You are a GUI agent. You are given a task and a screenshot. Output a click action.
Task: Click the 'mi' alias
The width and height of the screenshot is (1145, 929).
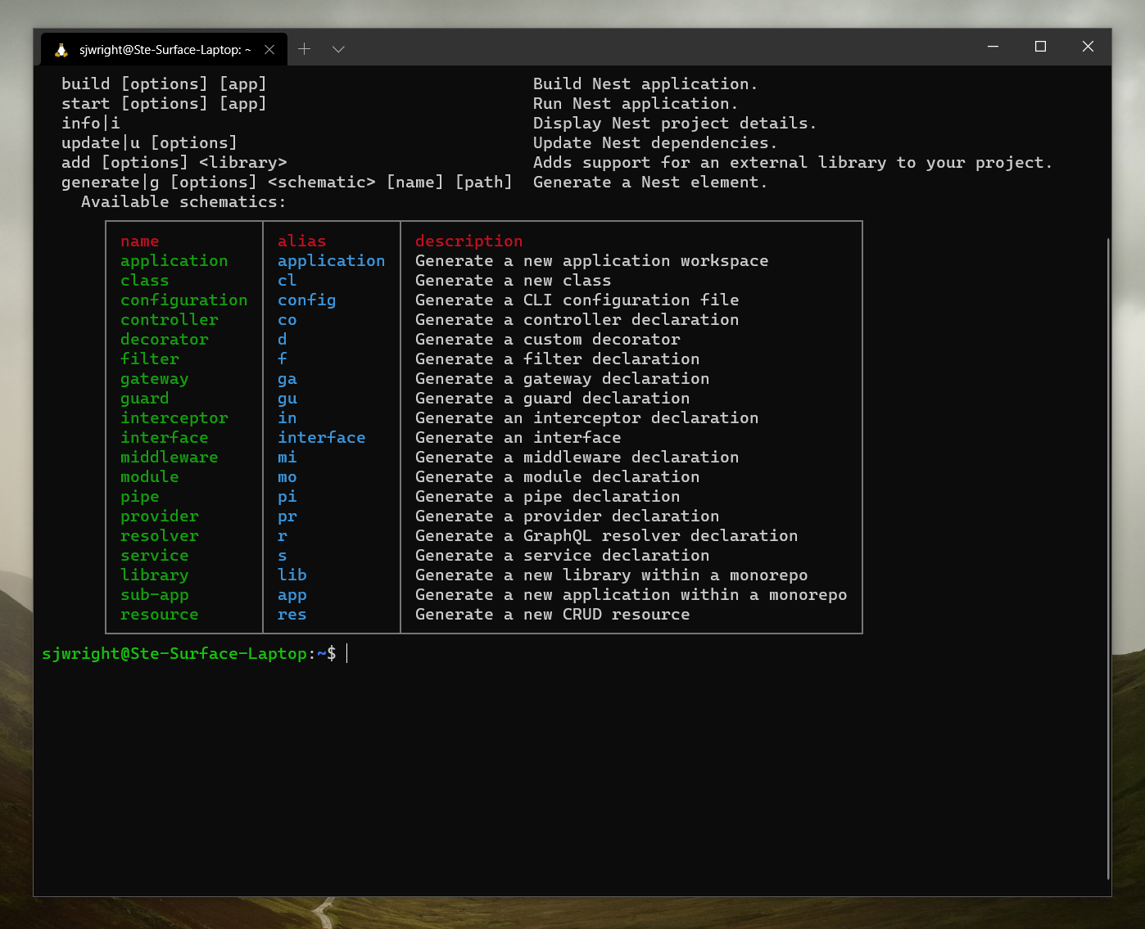pos(287,458)
